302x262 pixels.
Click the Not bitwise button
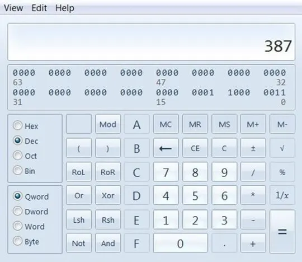click(79, 243)
